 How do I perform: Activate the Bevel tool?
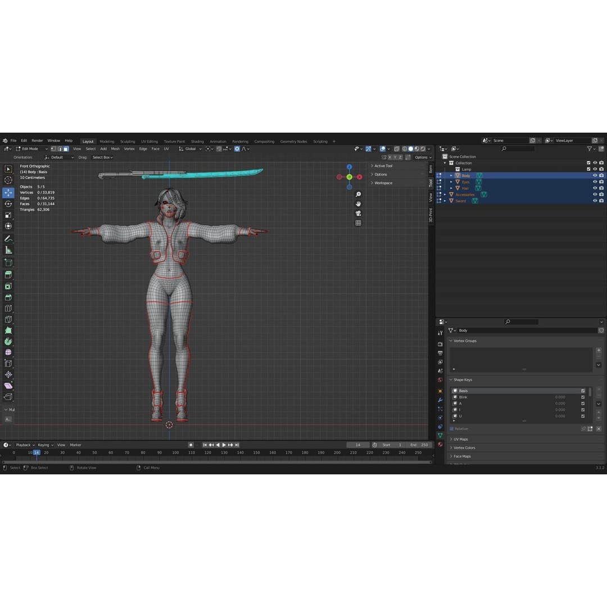pyautogui.click(x=8, y=297)
